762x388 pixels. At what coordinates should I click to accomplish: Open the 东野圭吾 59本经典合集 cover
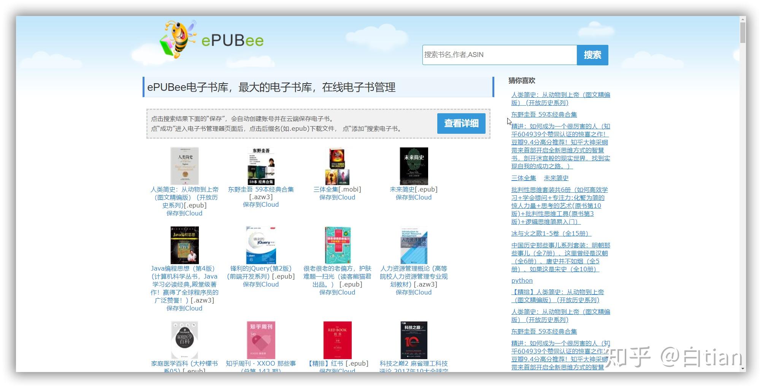[261, 166]
